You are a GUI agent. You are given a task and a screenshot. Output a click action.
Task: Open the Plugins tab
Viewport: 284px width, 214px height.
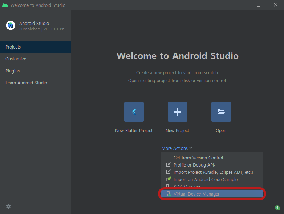(35, 71)
